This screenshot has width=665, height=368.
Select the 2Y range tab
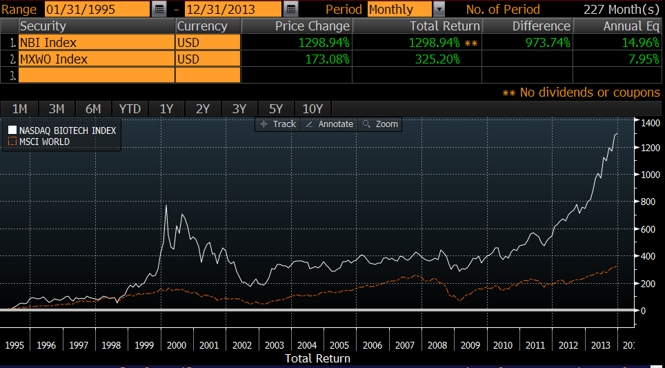[203, 109]
